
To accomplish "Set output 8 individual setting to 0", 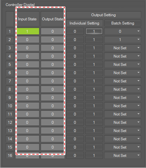I will click(75, 89).
